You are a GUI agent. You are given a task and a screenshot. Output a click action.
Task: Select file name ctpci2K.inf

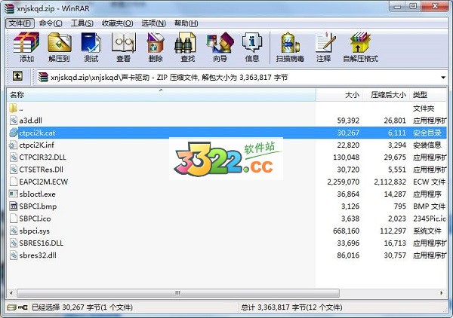point(37,145)
